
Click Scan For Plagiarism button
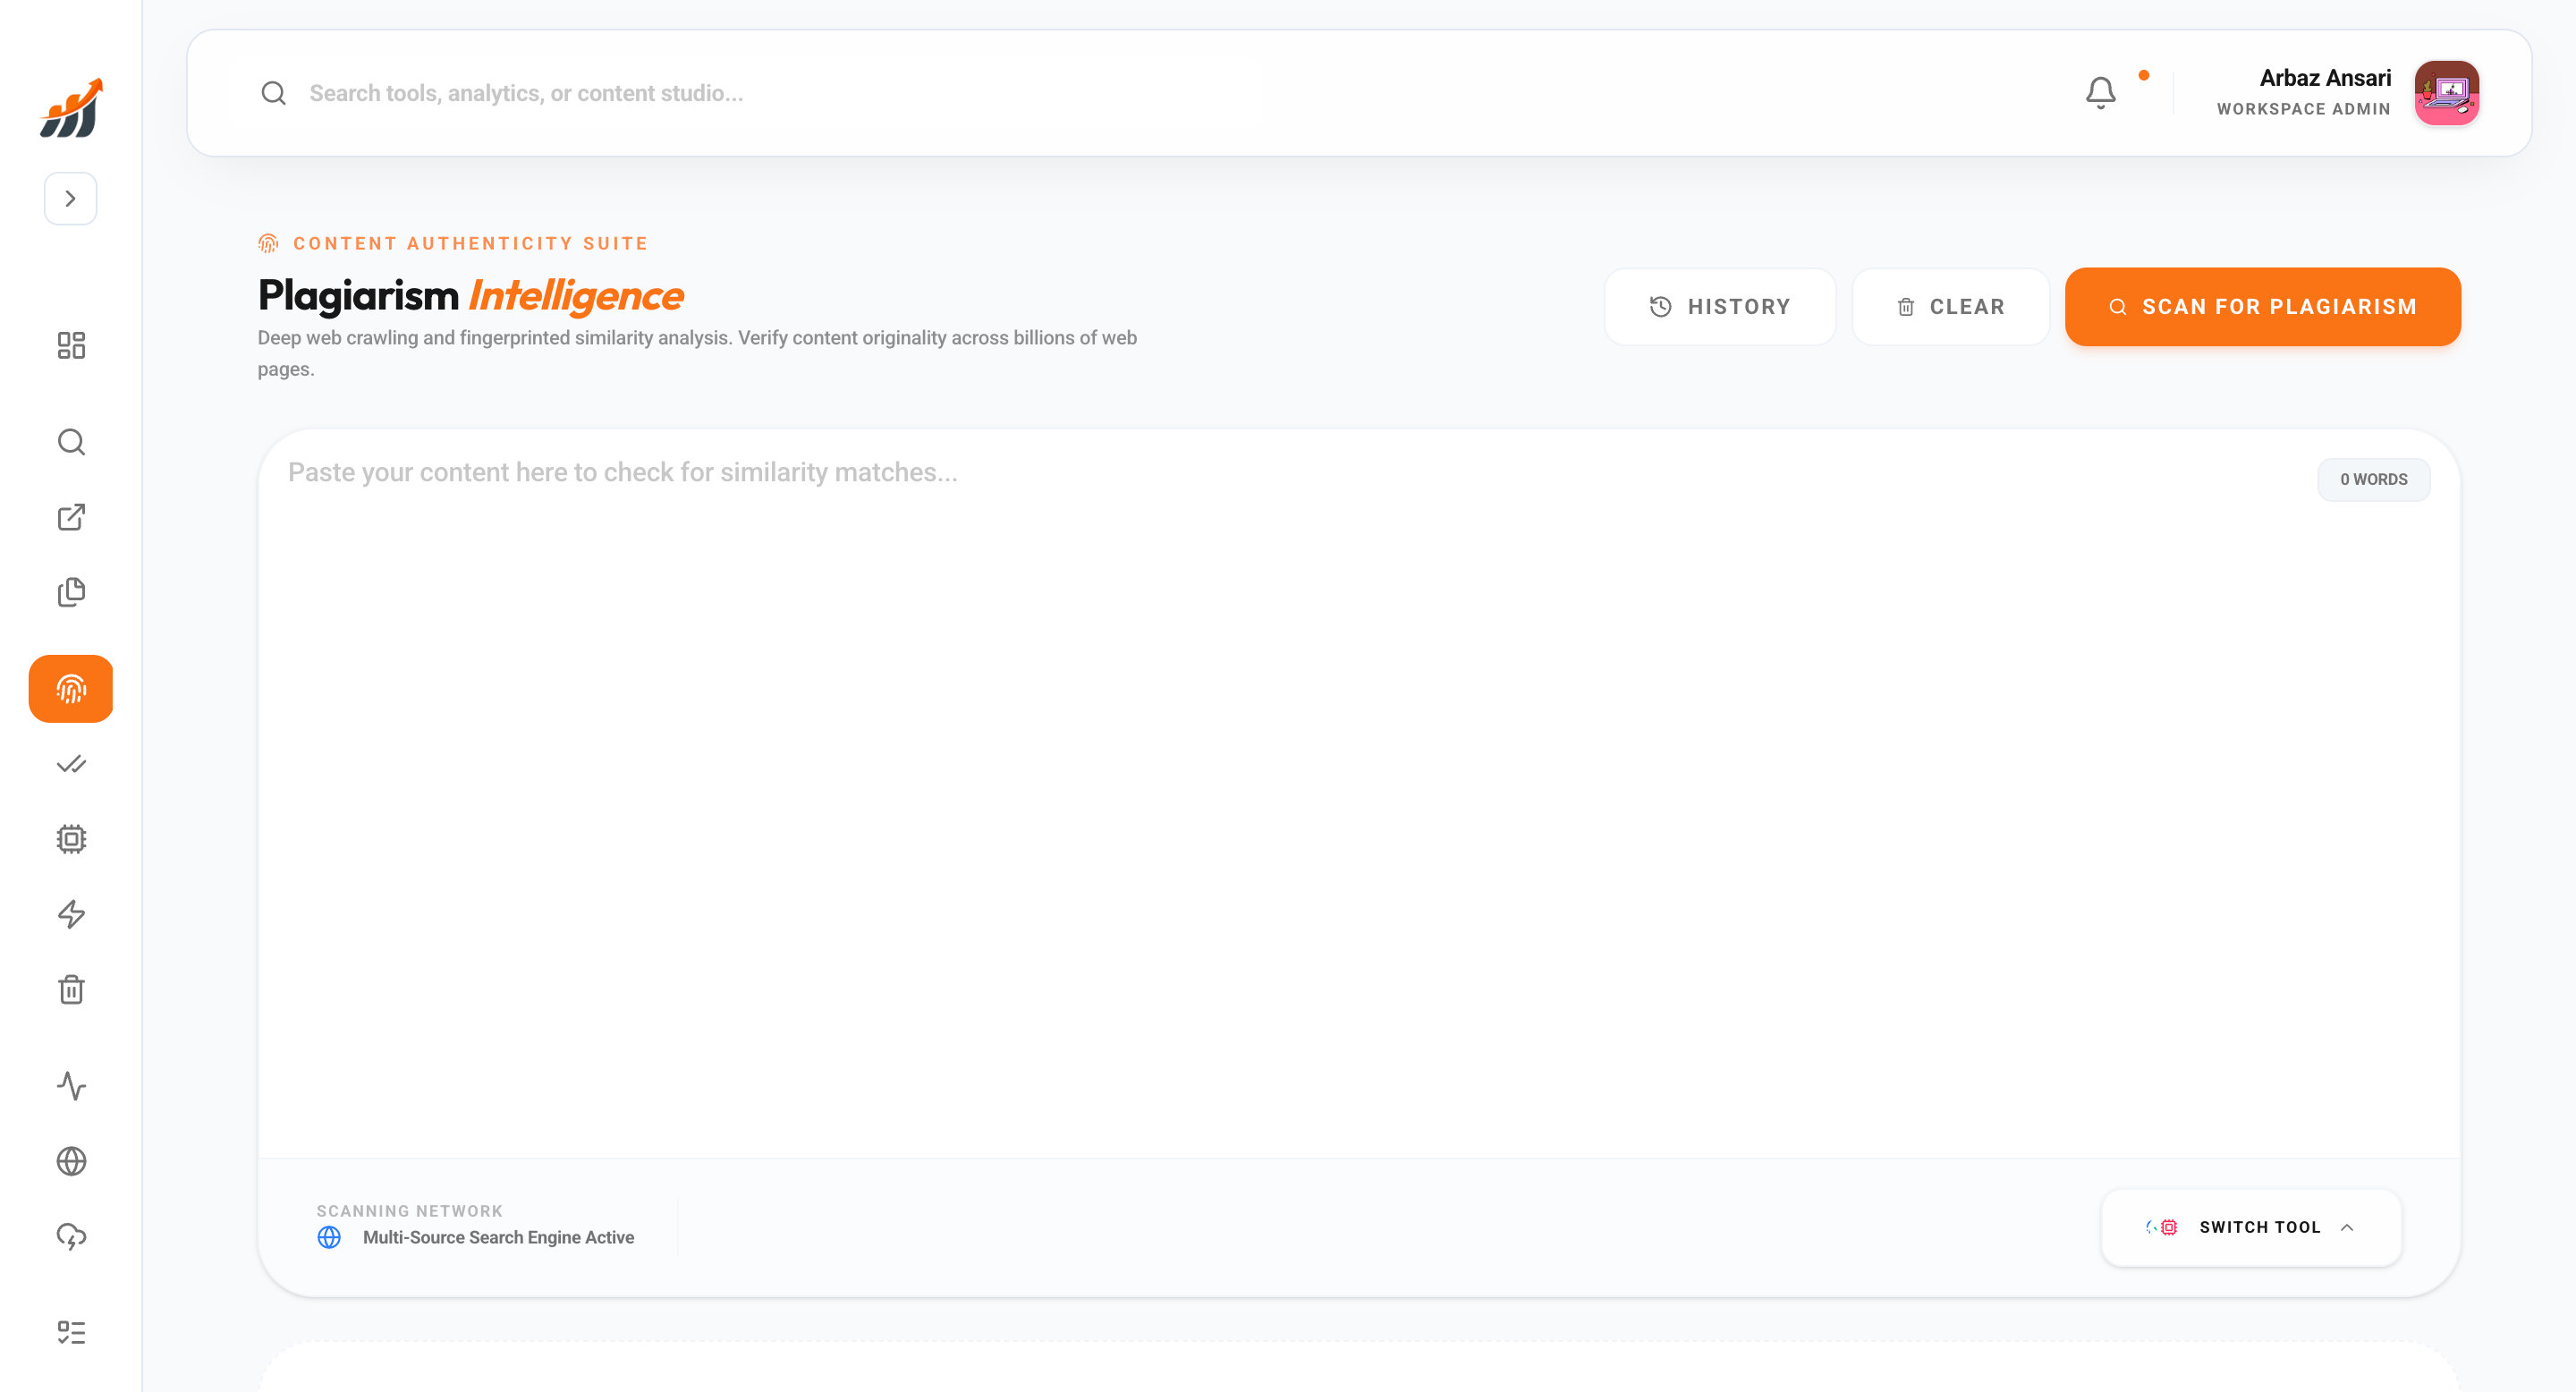(x=2262, y=307)
